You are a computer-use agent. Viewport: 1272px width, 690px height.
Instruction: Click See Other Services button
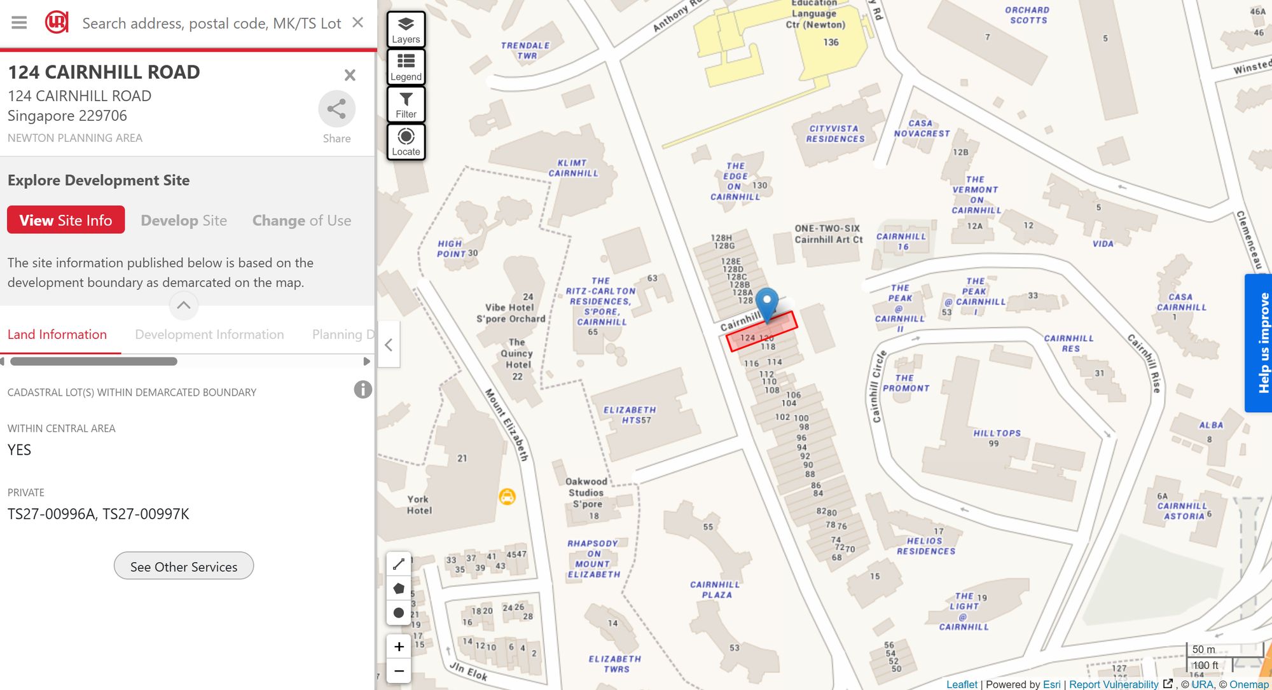coord(184,566)
